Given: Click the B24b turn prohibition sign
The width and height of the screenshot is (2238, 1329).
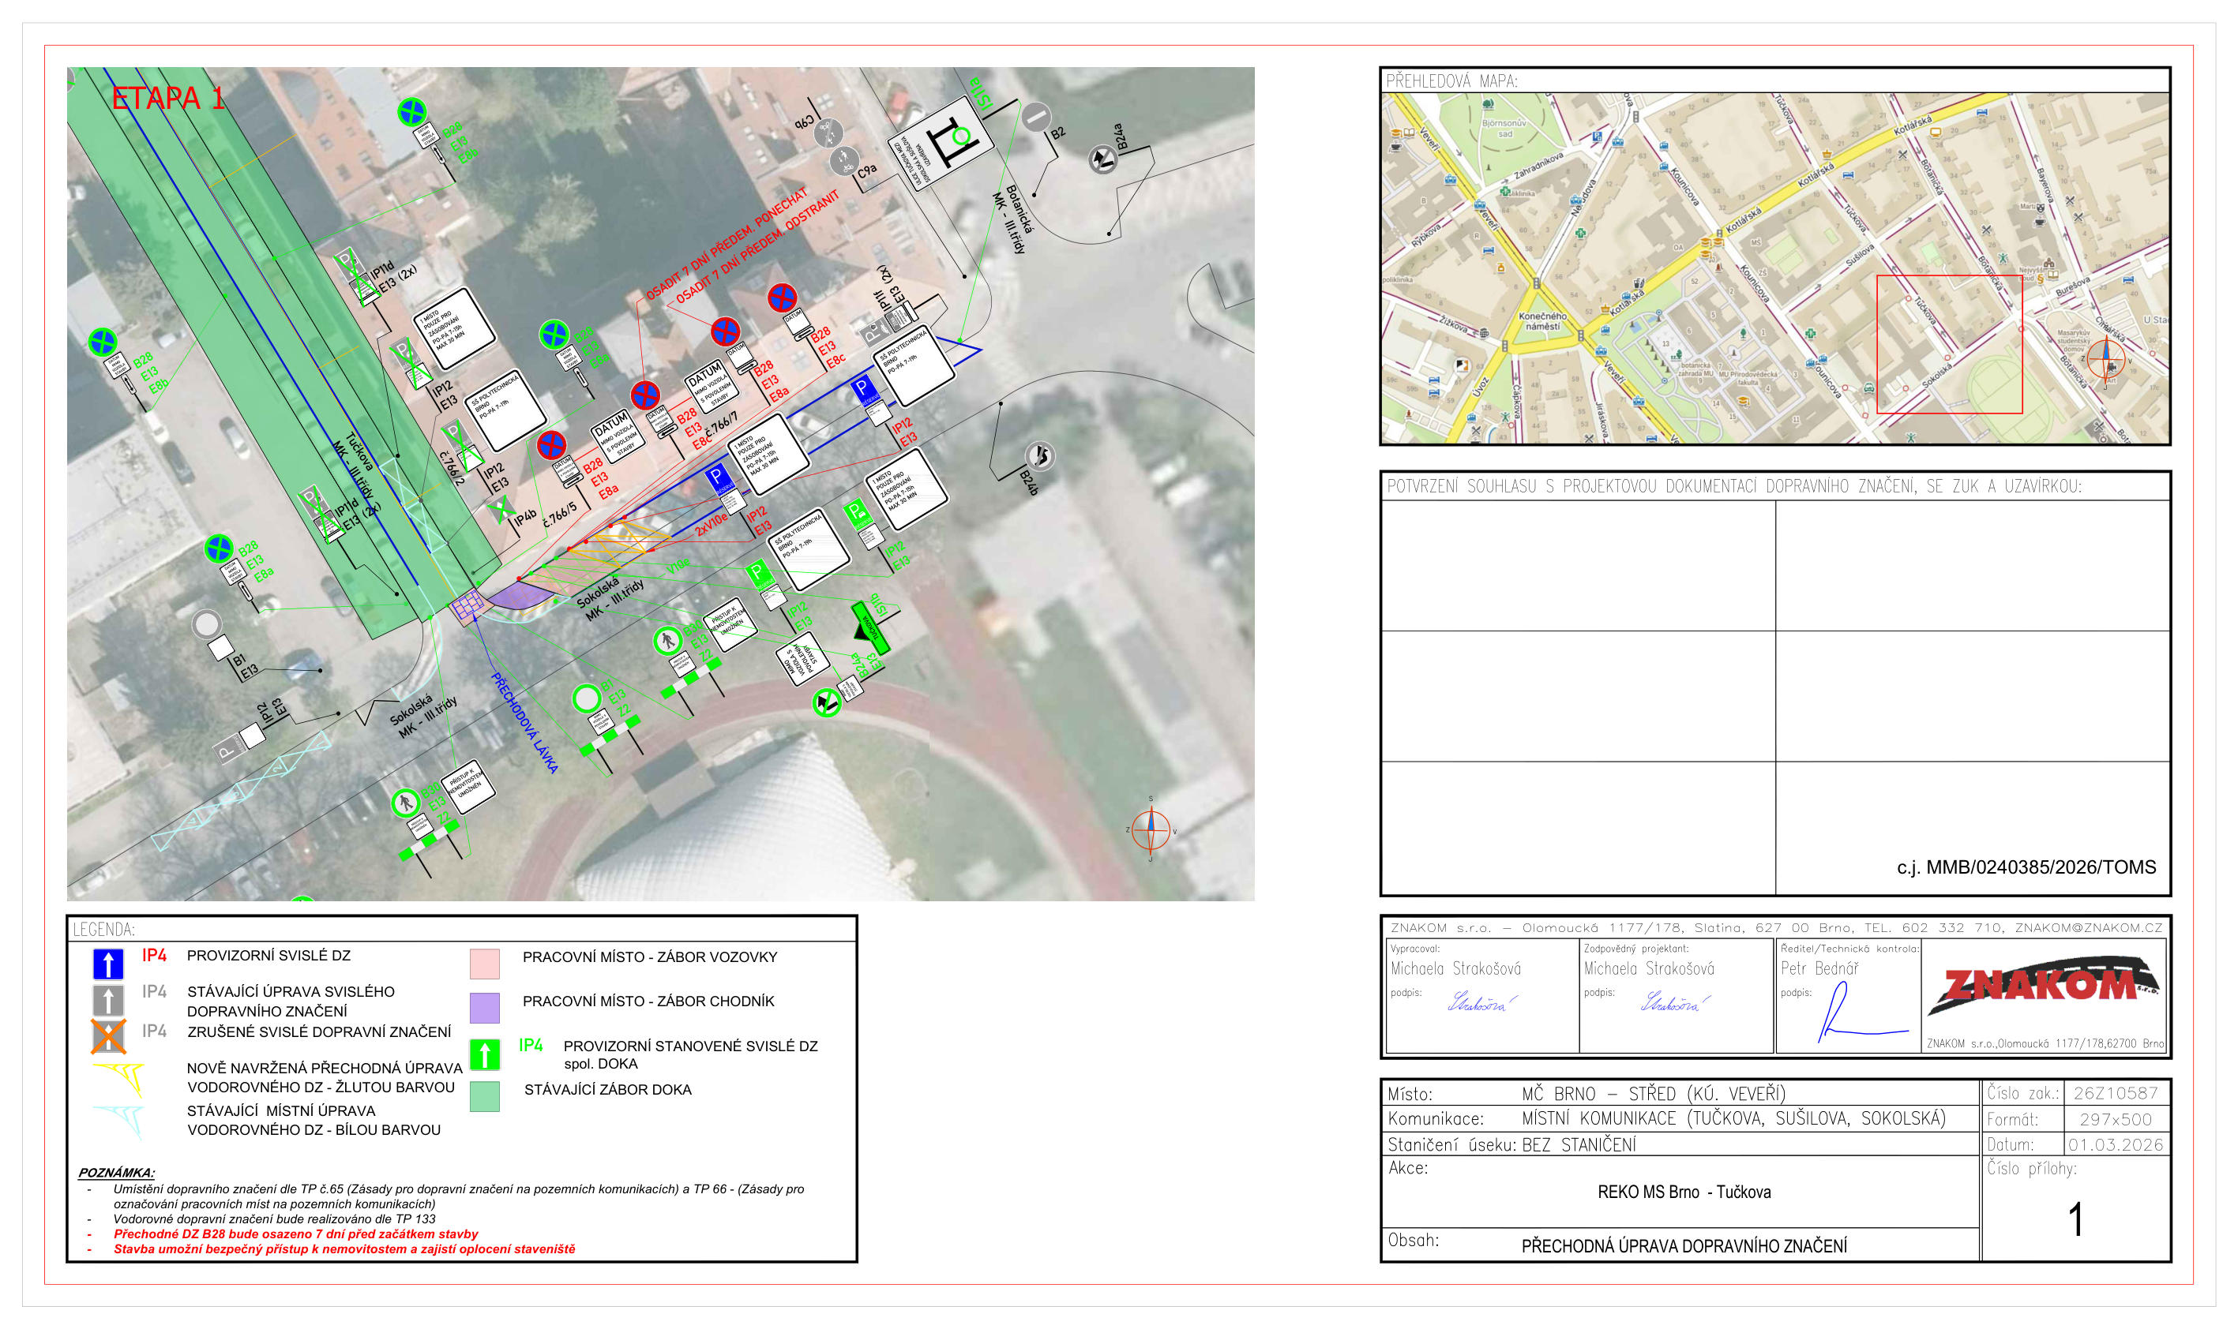Looking at the screenshot, I should 1039,457.
